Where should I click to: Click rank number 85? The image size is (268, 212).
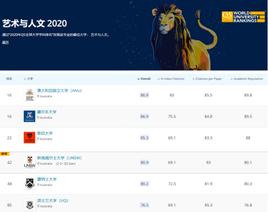click(x=9, y=205)
